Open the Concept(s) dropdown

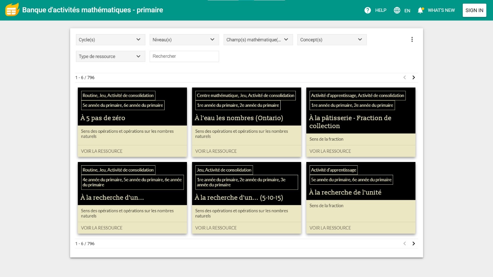(331, 40)
